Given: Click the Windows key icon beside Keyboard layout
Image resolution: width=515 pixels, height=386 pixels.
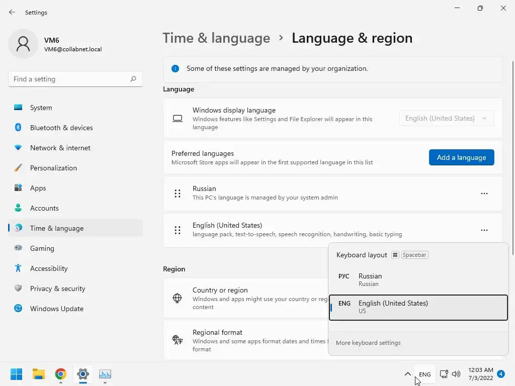Looking at the screenshot, I should [x=395, y=255].
